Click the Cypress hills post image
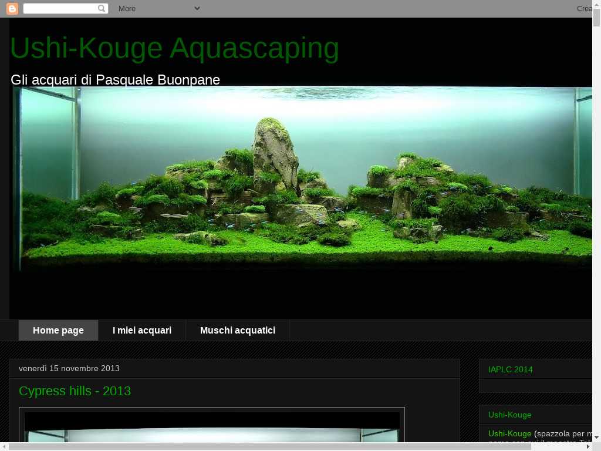The image size is (601, 451). 211,425
